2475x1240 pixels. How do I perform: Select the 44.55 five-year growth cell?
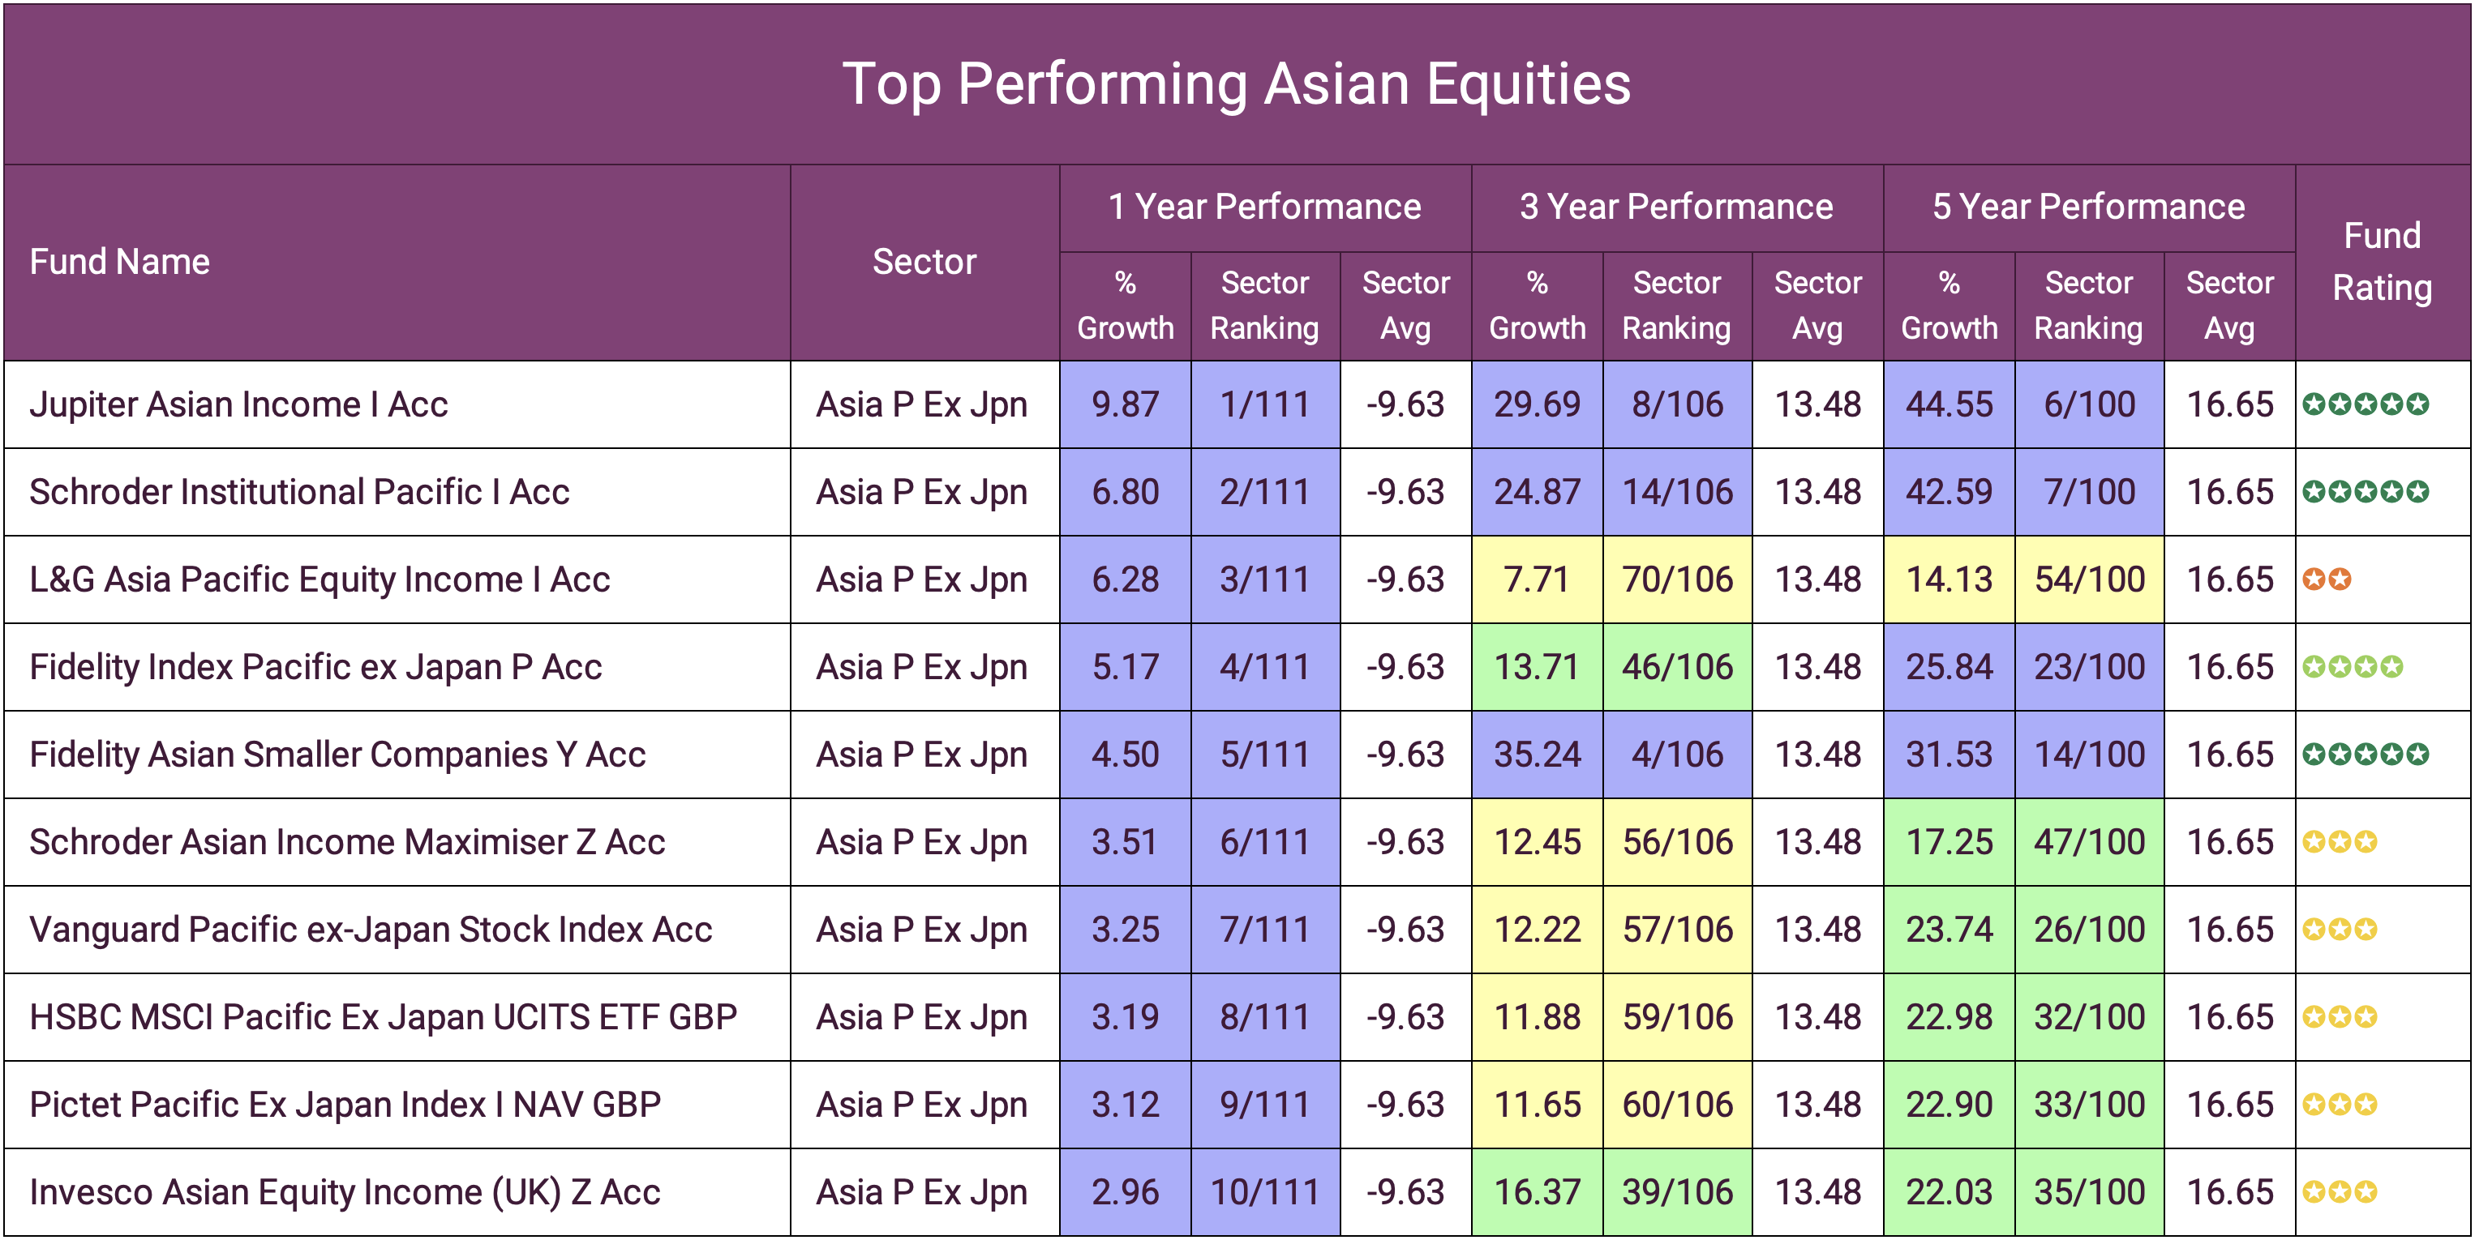click(x=1949, y=404)
